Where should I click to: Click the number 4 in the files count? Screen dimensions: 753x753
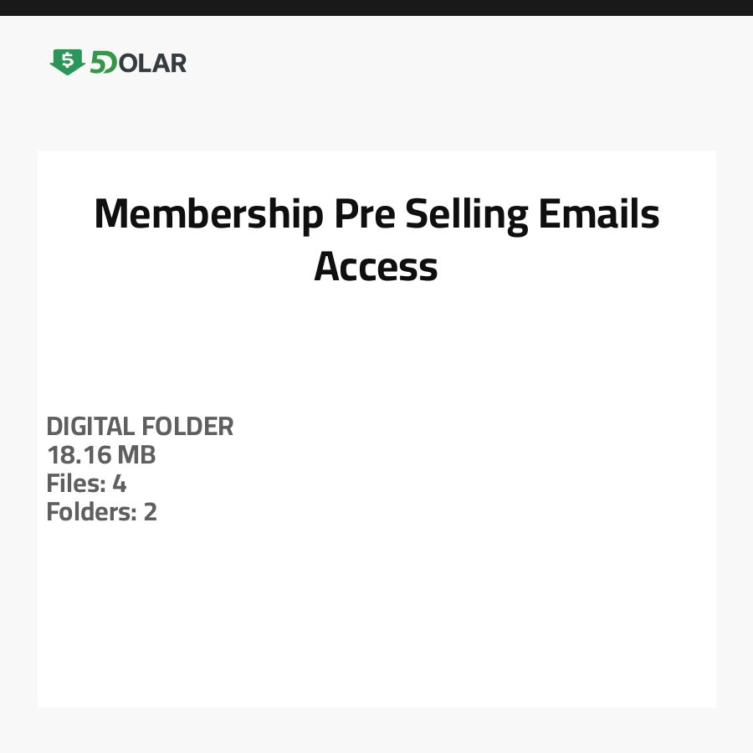119,484
